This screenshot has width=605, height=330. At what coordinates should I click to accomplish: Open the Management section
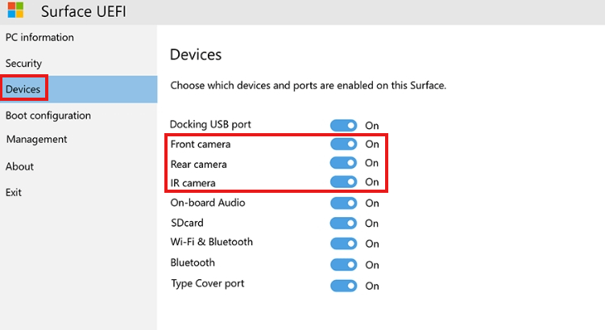(36, 140)
